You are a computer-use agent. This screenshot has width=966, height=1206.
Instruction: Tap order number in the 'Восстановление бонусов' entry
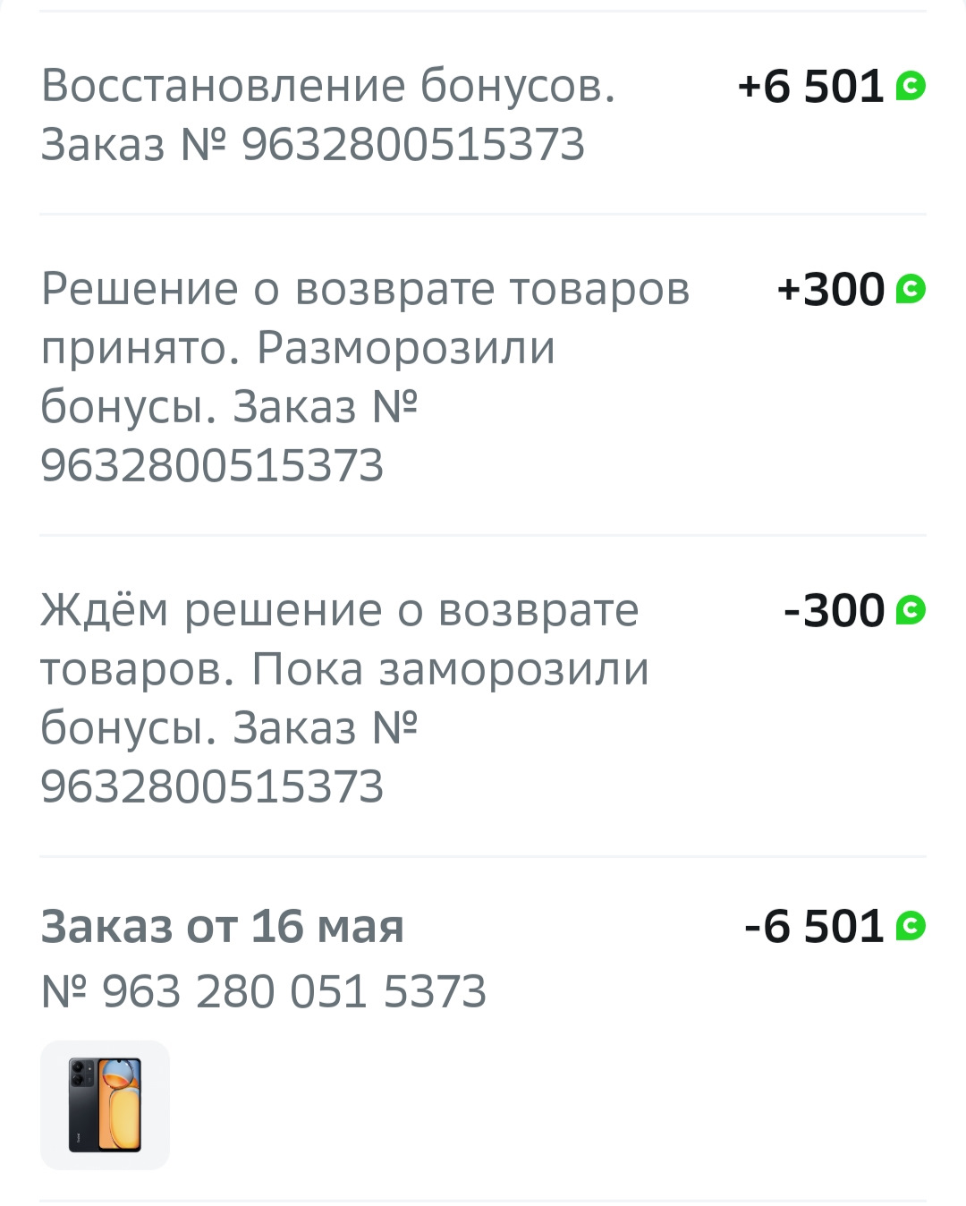click(413, 145)
